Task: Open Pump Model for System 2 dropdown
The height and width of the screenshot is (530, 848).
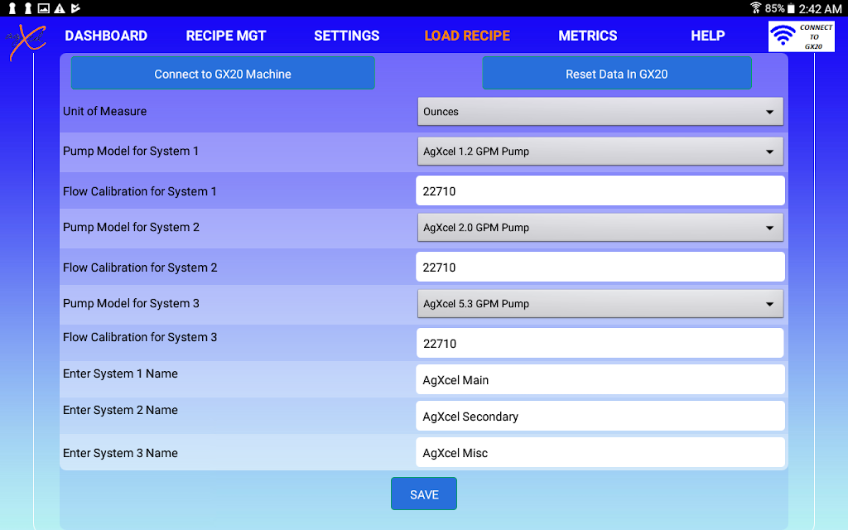Action: tap(600, 228)
